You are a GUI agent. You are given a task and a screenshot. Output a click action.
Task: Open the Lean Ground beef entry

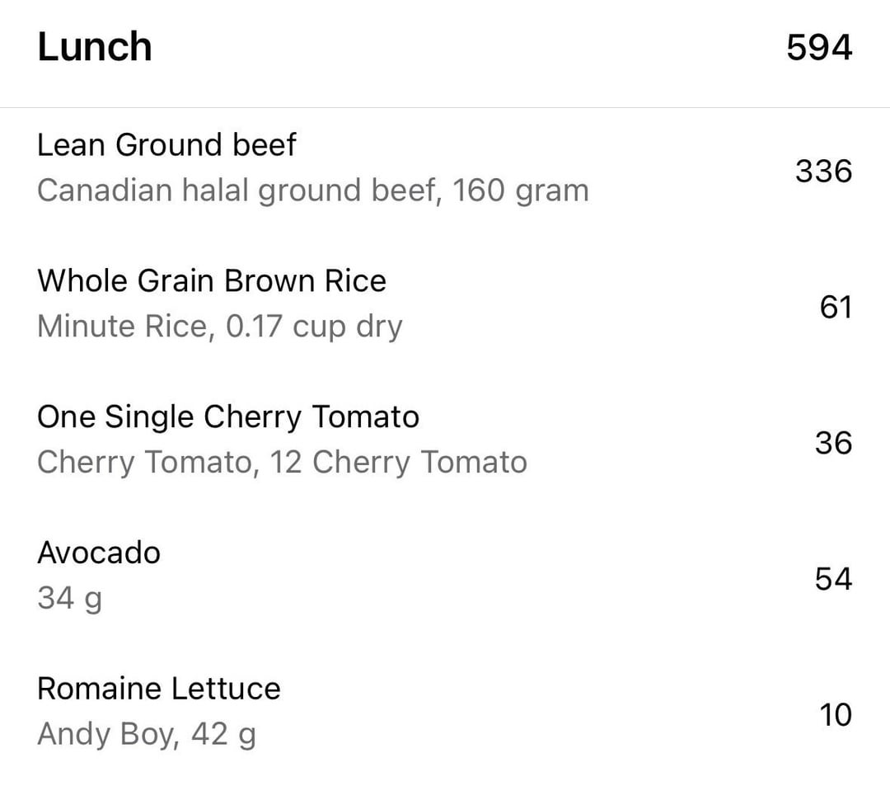click(445, 168)
